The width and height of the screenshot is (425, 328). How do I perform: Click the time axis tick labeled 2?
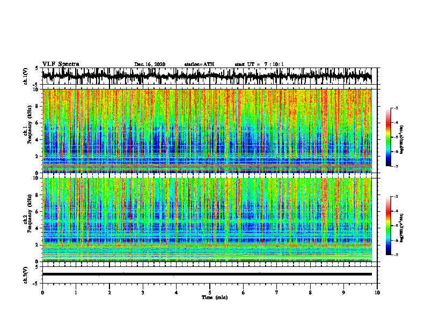[109, 293]
